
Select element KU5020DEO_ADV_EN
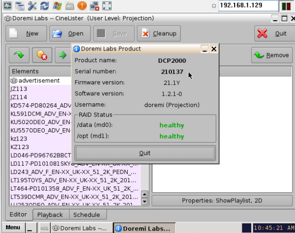[x=41, y=122]
